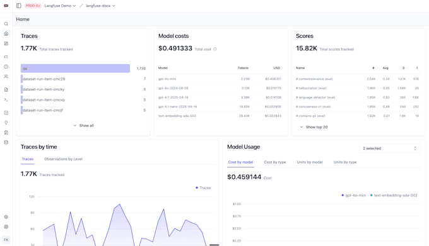
Task: Open the Langfuse Demo organization dropdown
Action: pyautogui.click(x=60, y=6)
